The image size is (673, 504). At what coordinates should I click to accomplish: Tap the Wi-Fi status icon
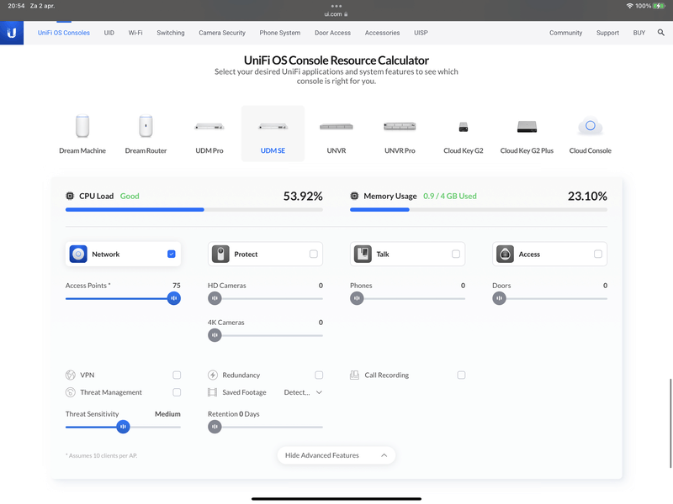click(629, 6)
